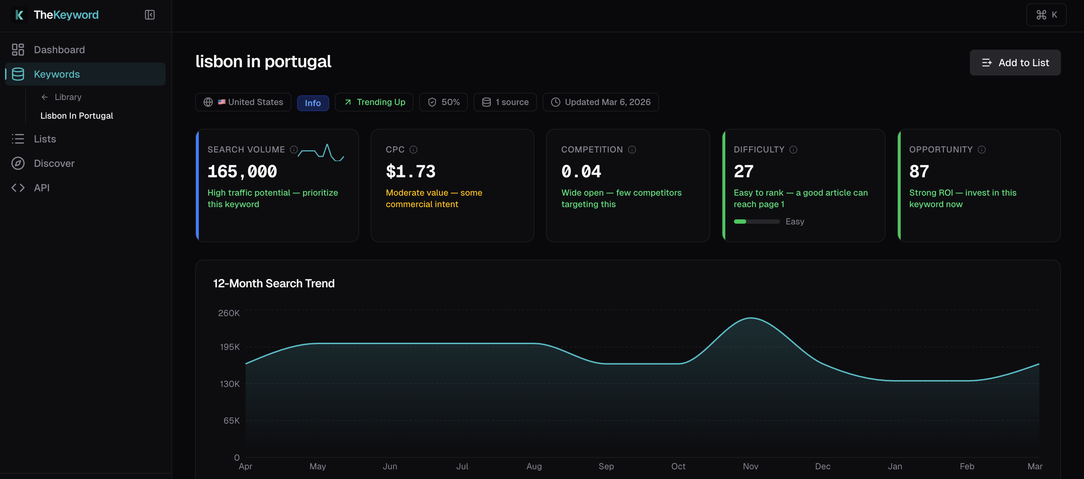Click the Lists icon in the sidebar

[18, 139]
